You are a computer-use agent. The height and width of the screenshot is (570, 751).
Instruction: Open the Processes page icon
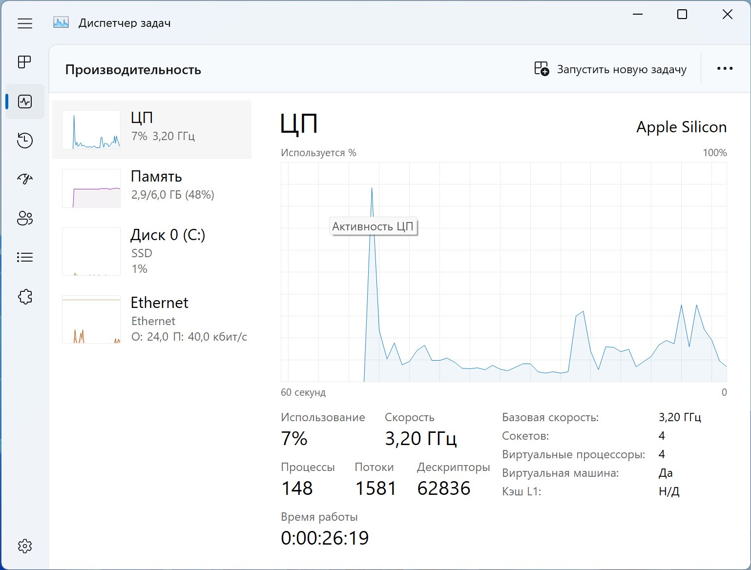(x=25, y=62)
